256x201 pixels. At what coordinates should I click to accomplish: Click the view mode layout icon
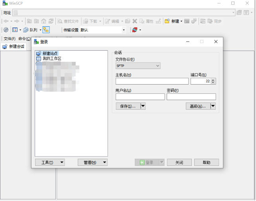pos(15,30)
